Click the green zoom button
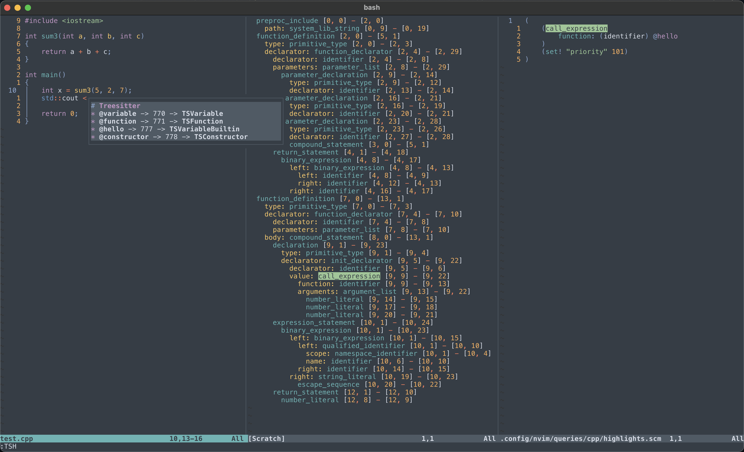Image resolution: width=744 pixels, height=452 pixels. pos(28,8)
